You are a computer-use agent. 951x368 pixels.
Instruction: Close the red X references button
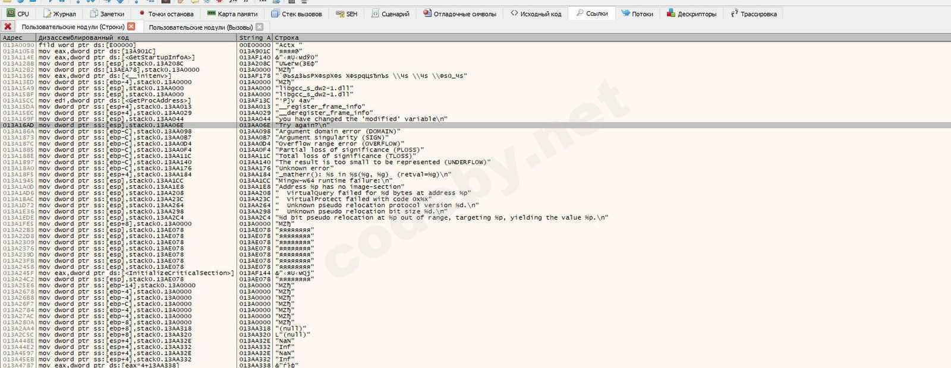coord(8,27)
